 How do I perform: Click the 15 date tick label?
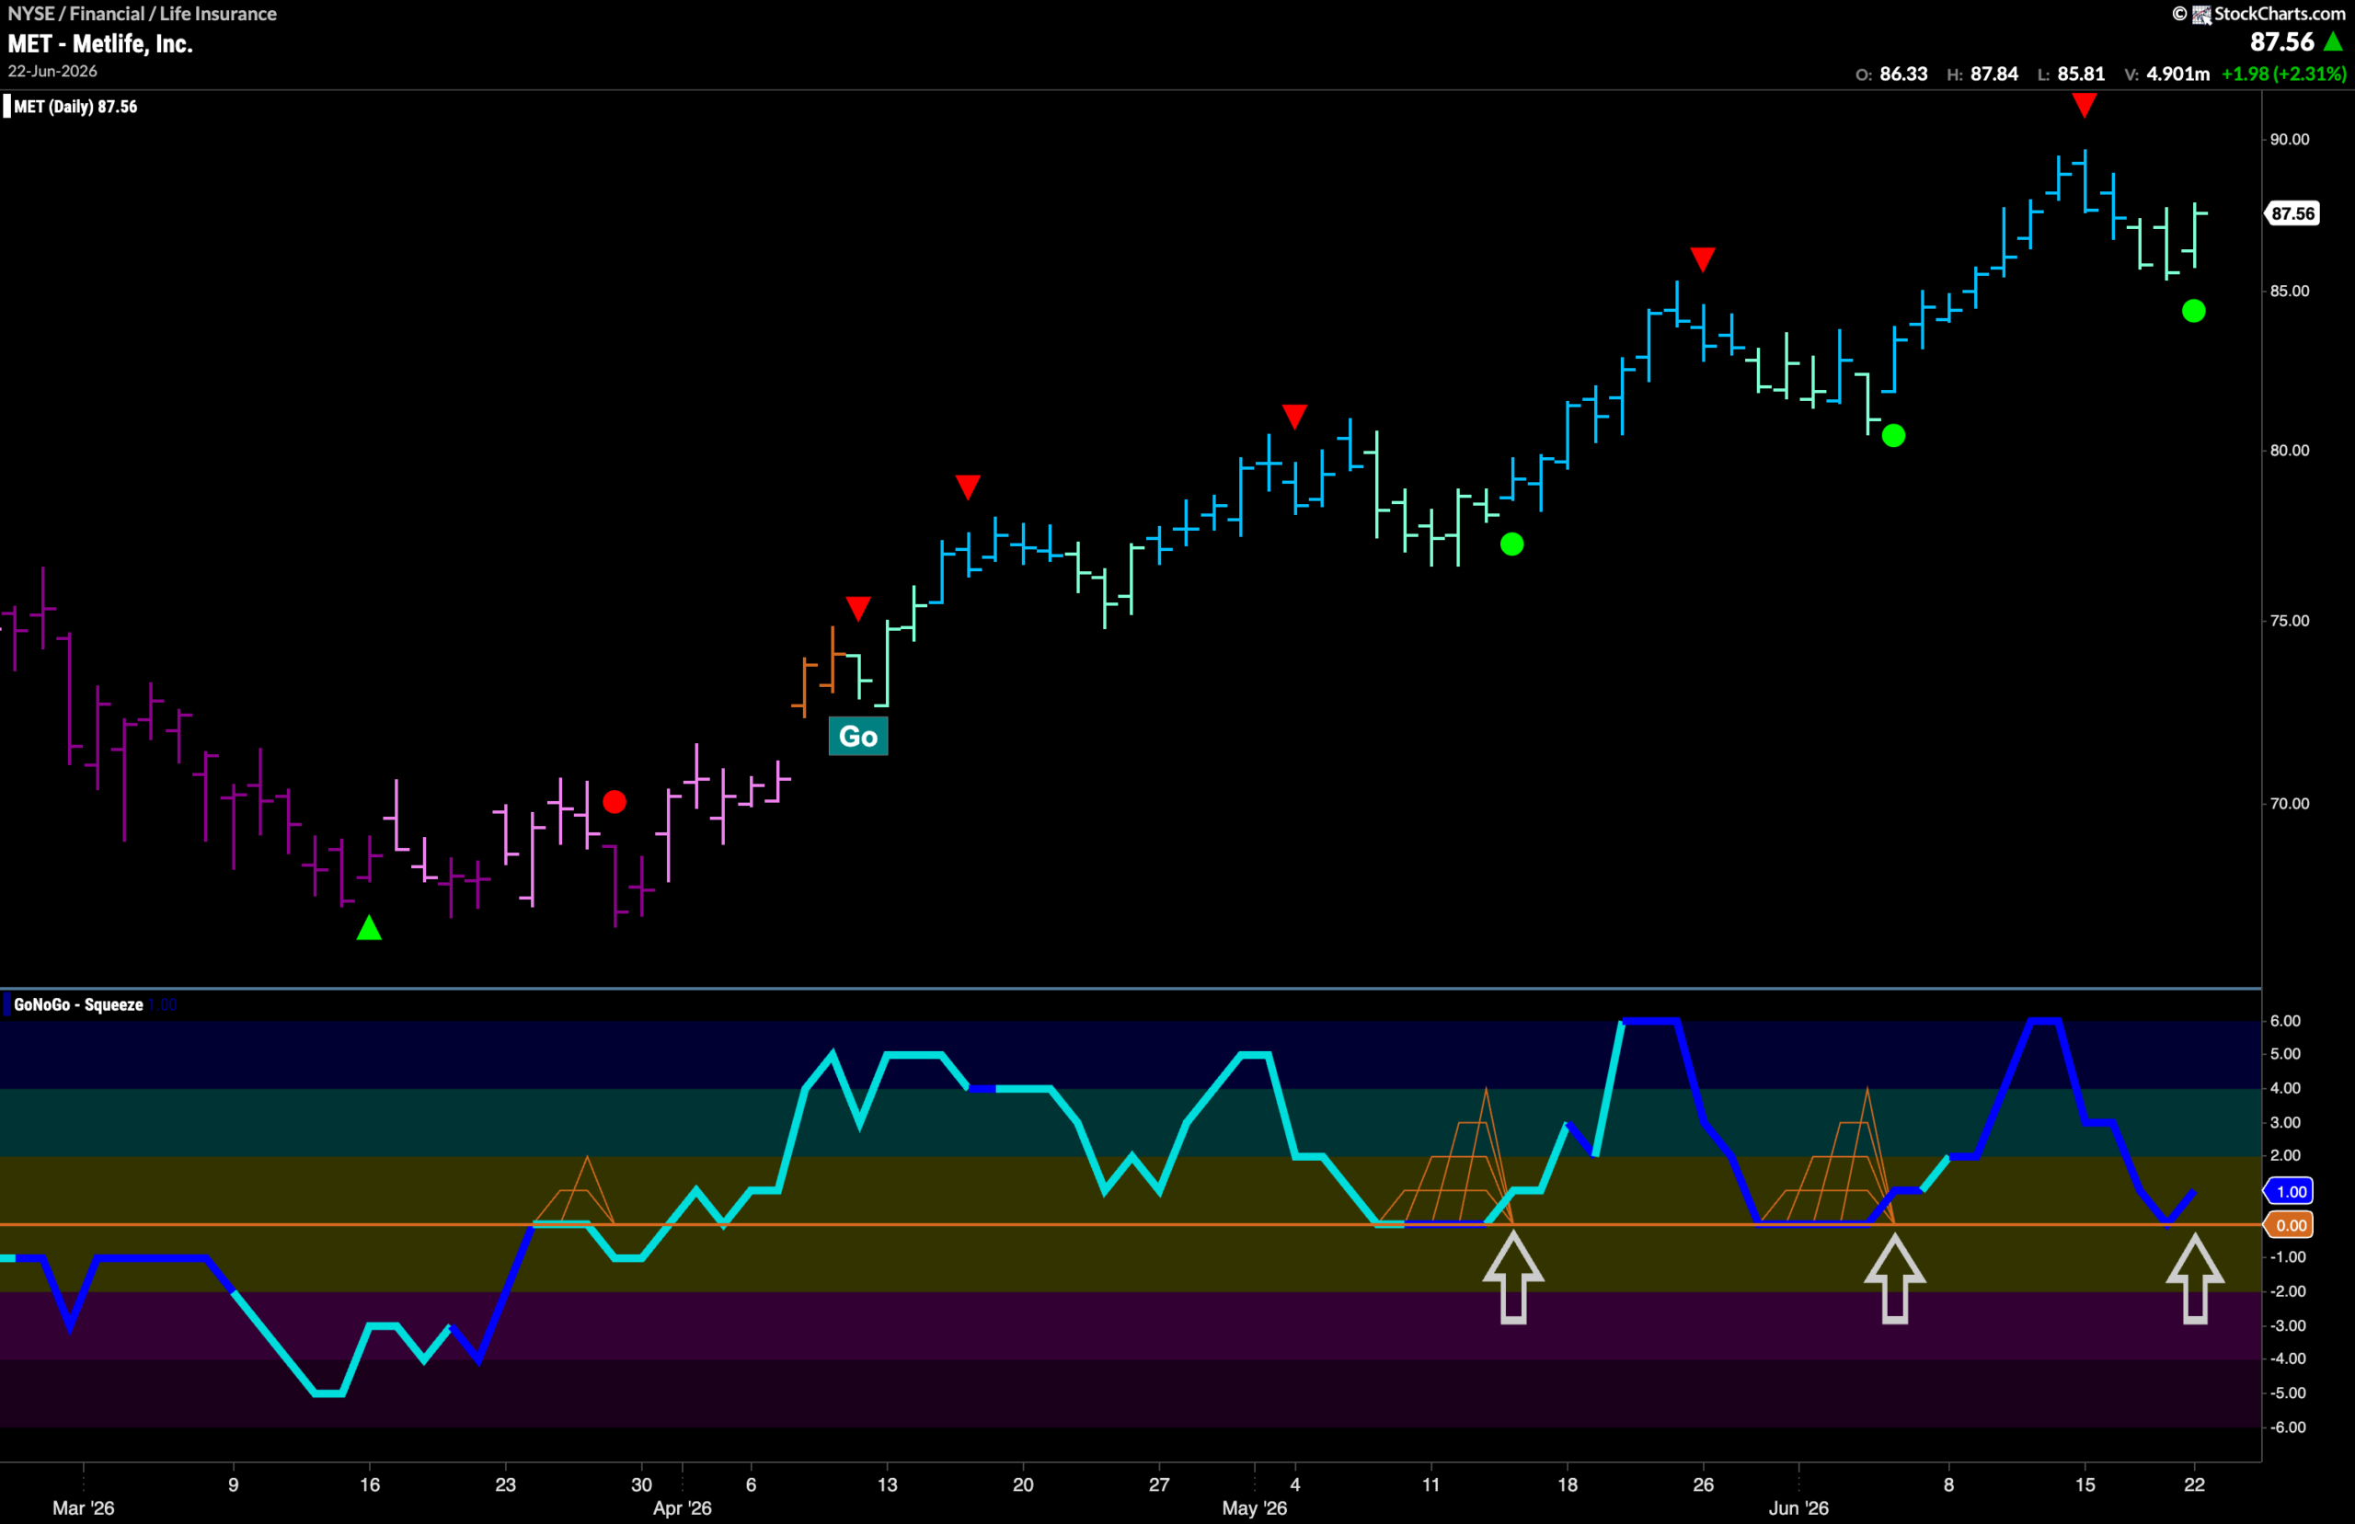[x=2085, y=1484]
